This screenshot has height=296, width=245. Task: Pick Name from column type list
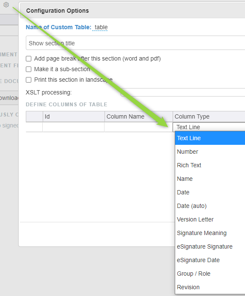pyautogui.click(x=210, y=179)
